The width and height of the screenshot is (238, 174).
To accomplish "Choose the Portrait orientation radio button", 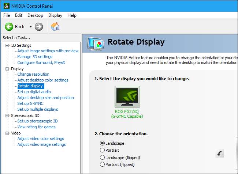I will (x=102, y=150).
